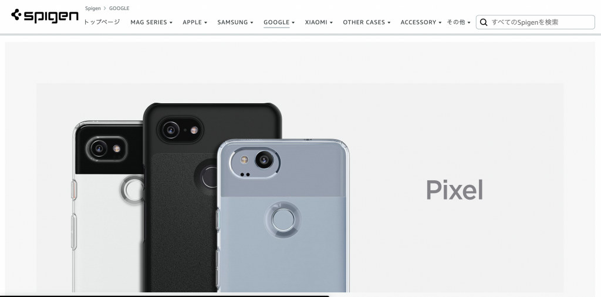Click the search magnifier icon
Image resolution: width=601 pixels, height=297 pixels.
coord(484,22)
